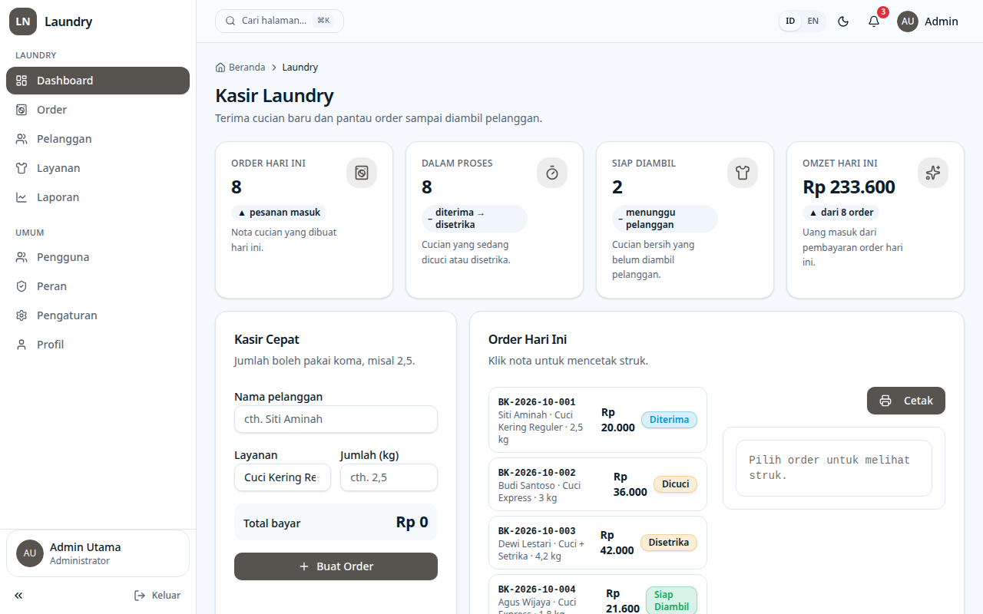Image resolution: width=983 pixels, height=614 pixels.
Task: Open Laporan in the sidebar
Action: pyautogui.click(x=98, y=197)
